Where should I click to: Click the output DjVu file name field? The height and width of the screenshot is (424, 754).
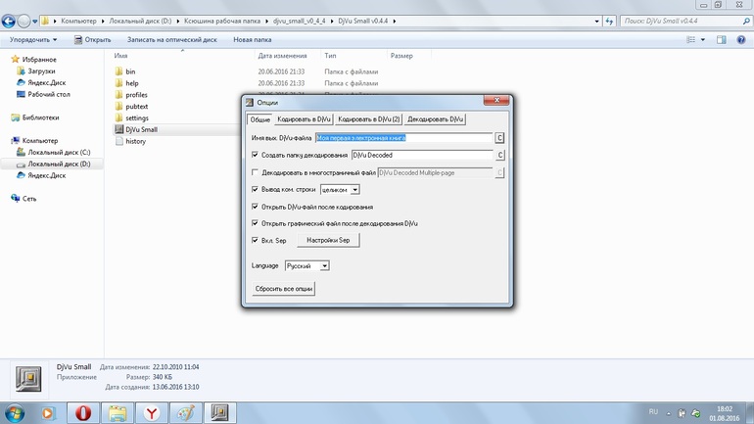[x=402, y=138]
